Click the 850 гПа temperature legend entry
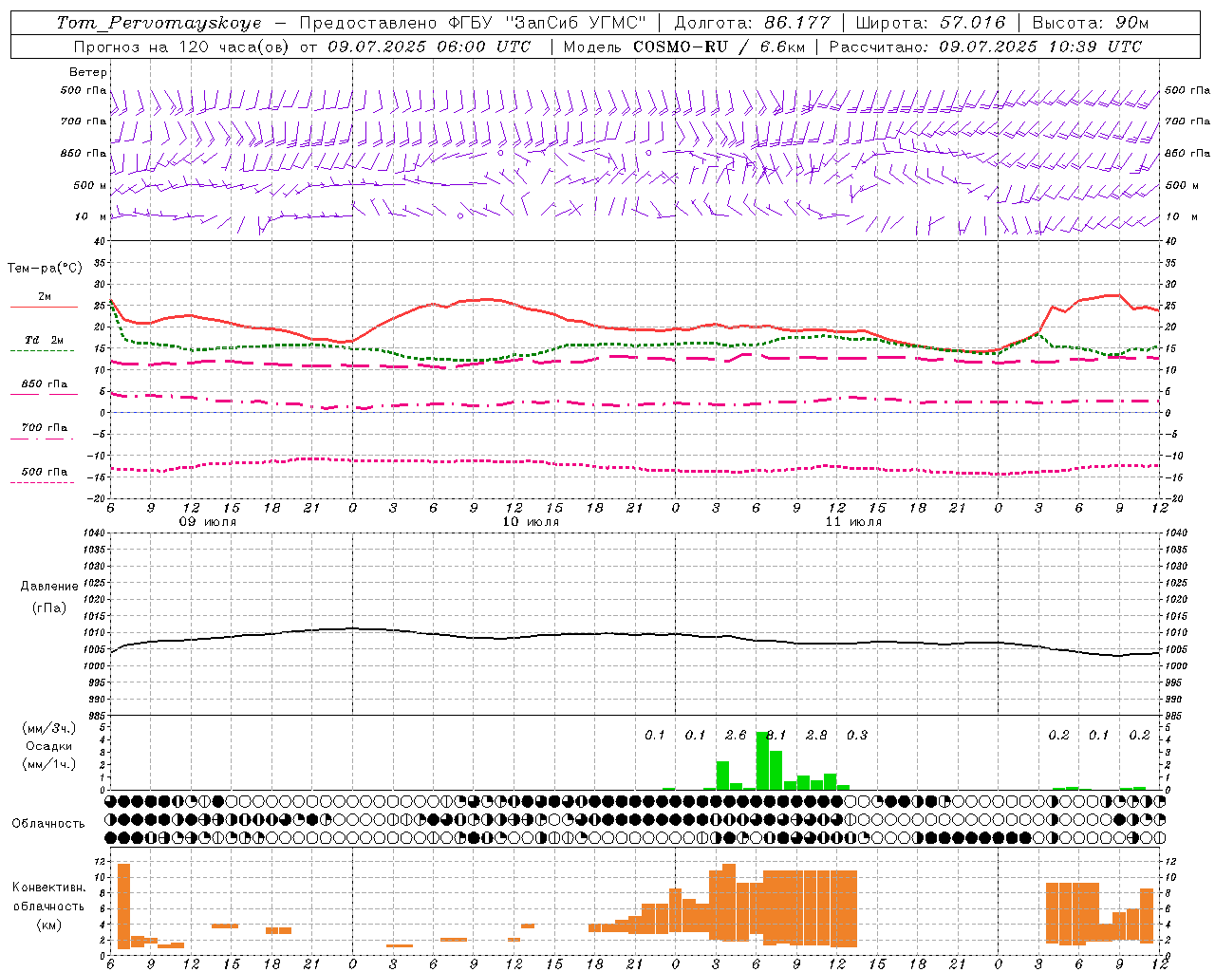This screenshot has width=1215, height=972. tap(45, 384)
